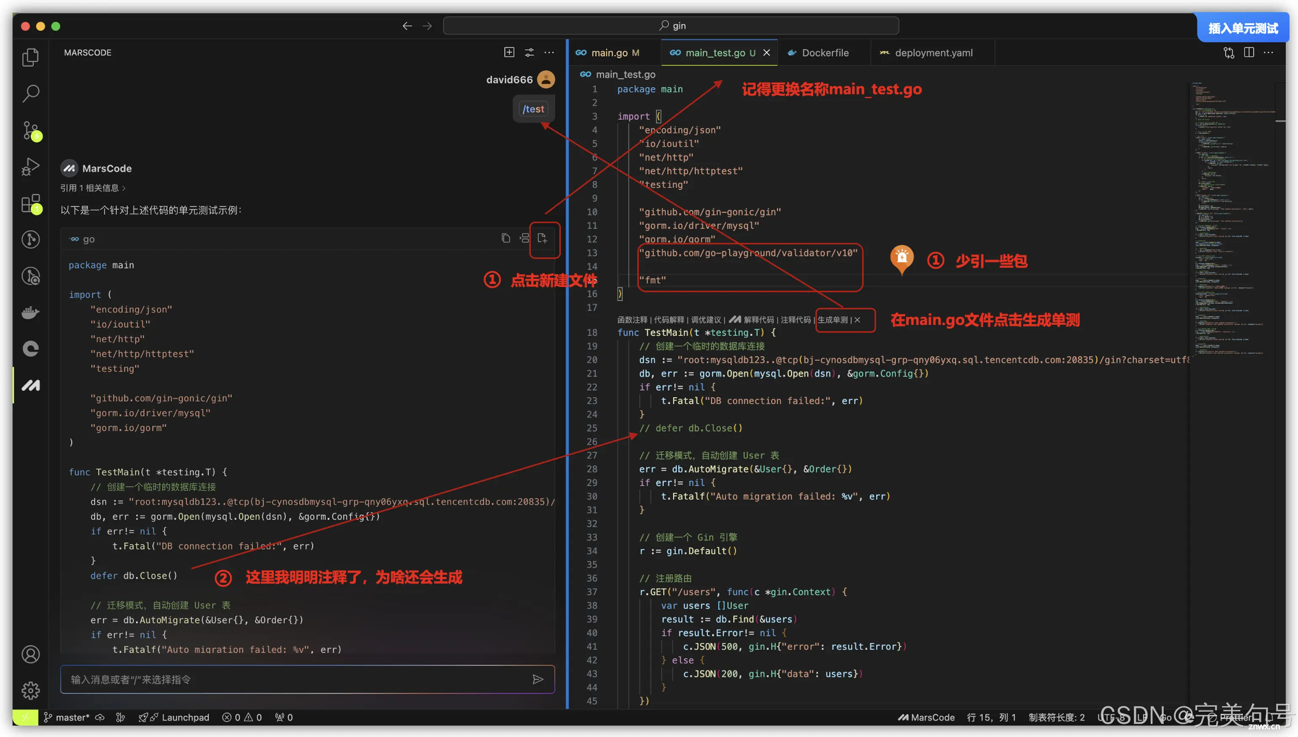Screen dimensions: 1298x737
Task: Insert code at cursor from chat block
Action: [524, 238]
